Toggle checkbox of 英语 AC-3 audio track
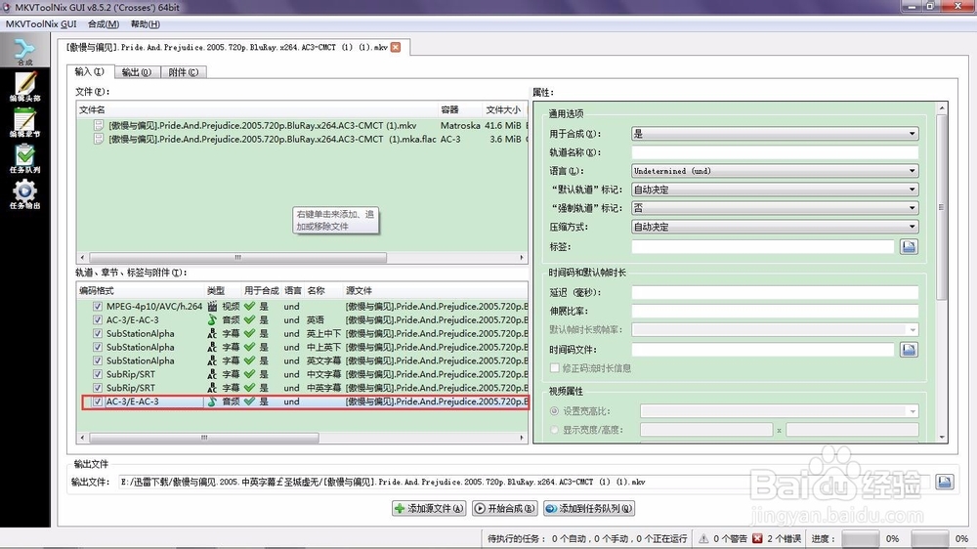 [x=98, y=319]
